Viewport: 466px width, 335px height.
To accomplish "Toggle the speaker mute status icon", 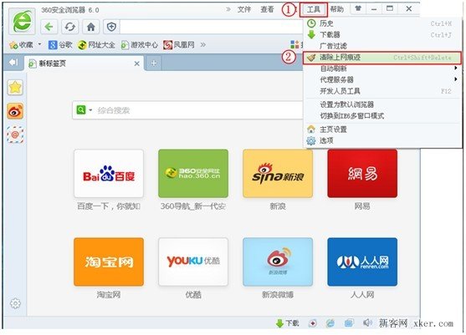I will pos(367,322).
